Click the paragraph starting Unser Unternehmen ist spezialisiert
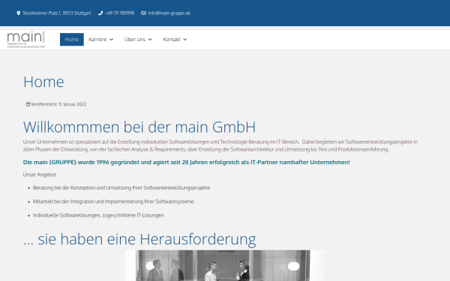Screen dimensions: 450x281 pyautogui.click(x=220, y=145)
